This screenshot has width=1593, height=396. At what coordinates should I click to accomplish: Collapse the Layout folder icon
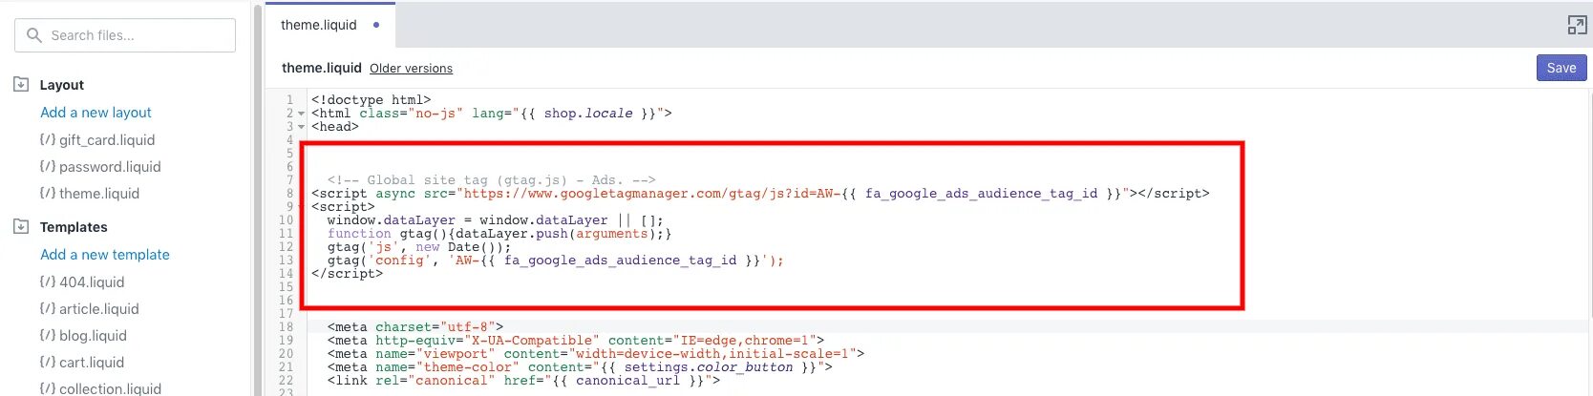[21, 84]
